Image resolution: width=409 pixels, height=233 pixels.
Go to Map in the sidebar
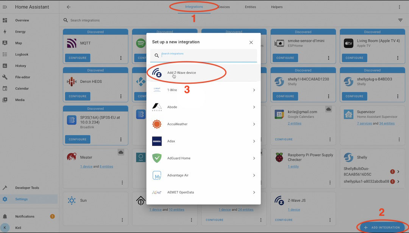tap(18, 43)
